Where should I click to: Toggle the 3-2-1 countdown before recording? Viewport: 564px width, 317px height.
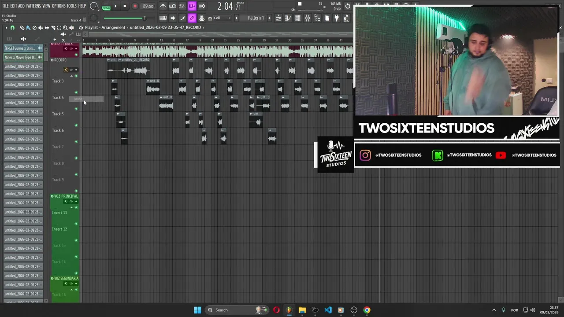coord(182,6)
